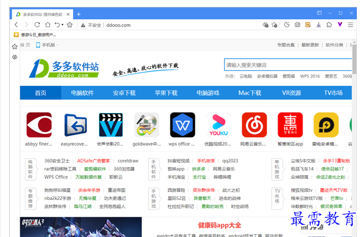The height and width of the screenshot is (237, 361).
Task: Open a new tab with the plus button
Action: (79, 14)
